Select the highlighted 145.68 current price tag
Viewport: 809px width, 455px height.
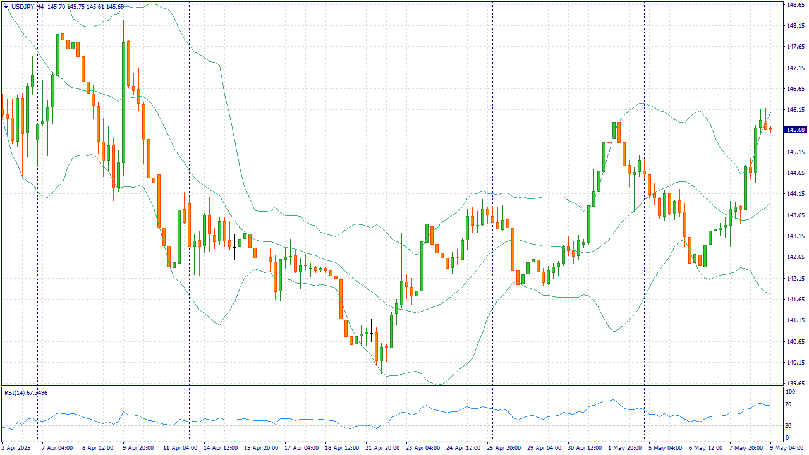coord(795,130)
